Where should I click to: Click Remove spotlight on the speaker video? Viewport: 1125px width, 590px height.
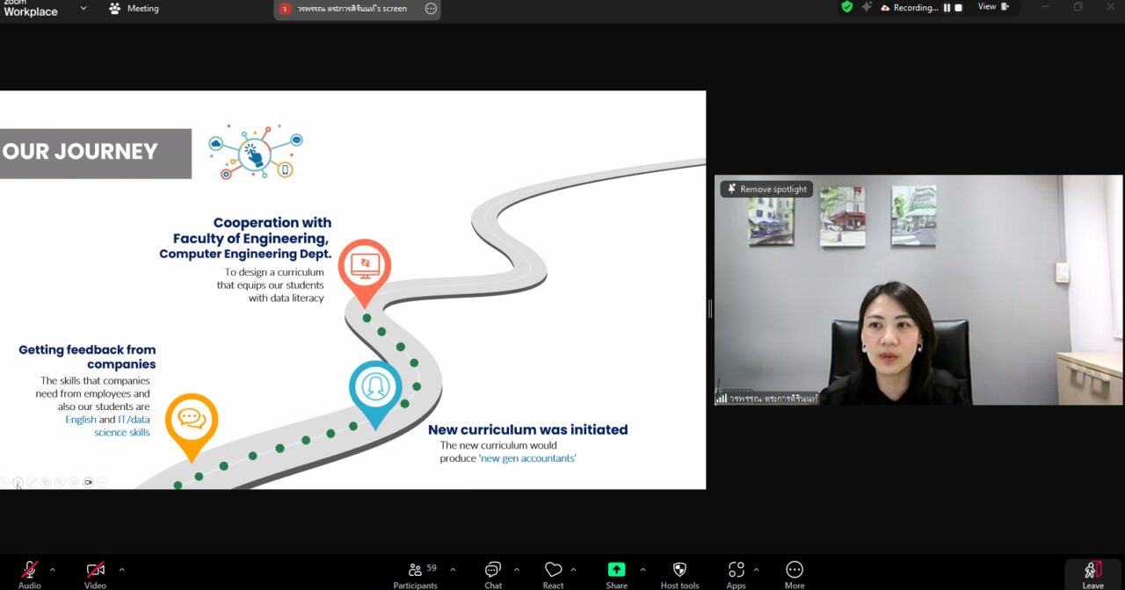[766, 189]
